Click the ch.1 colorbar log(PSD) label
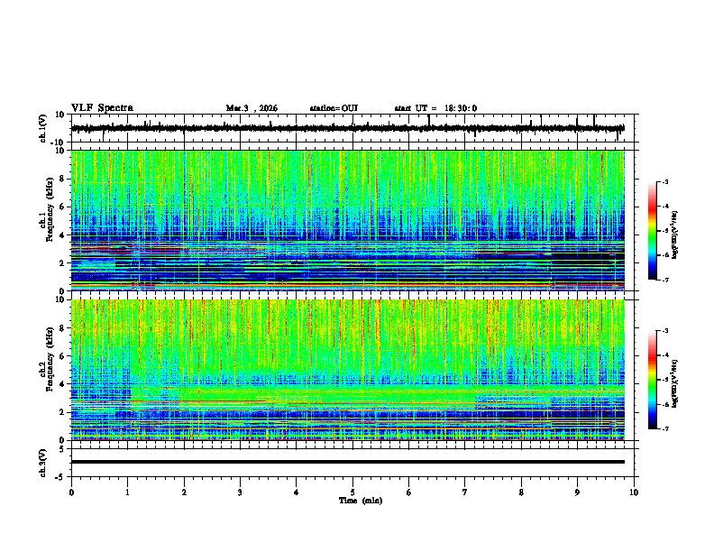This screenshot has height=552, width=714. pos(674,235)
